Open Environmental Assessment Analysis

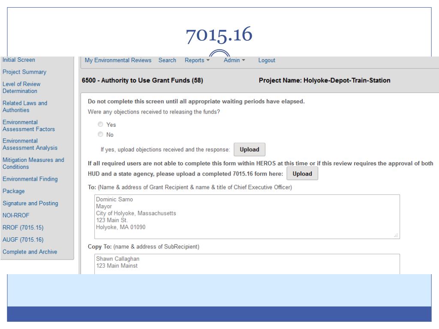coord(30,144)
